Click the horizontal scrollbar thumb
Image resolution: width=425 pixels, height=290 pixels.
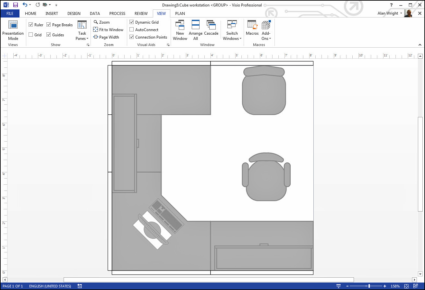pos(209,280)
